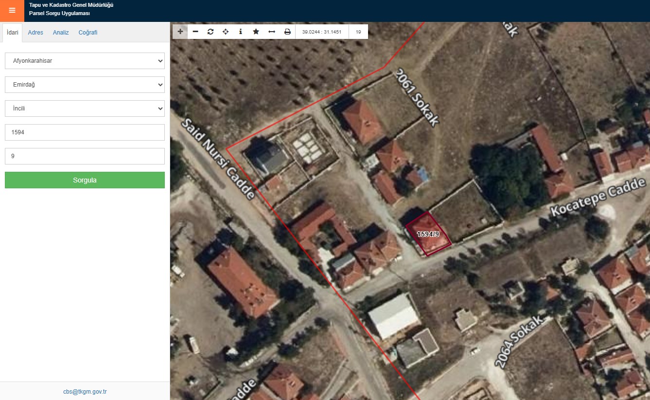Refresh the map with the reload icon
The width and height of the screenshot is (650, 400).
(x=211, y=32)
